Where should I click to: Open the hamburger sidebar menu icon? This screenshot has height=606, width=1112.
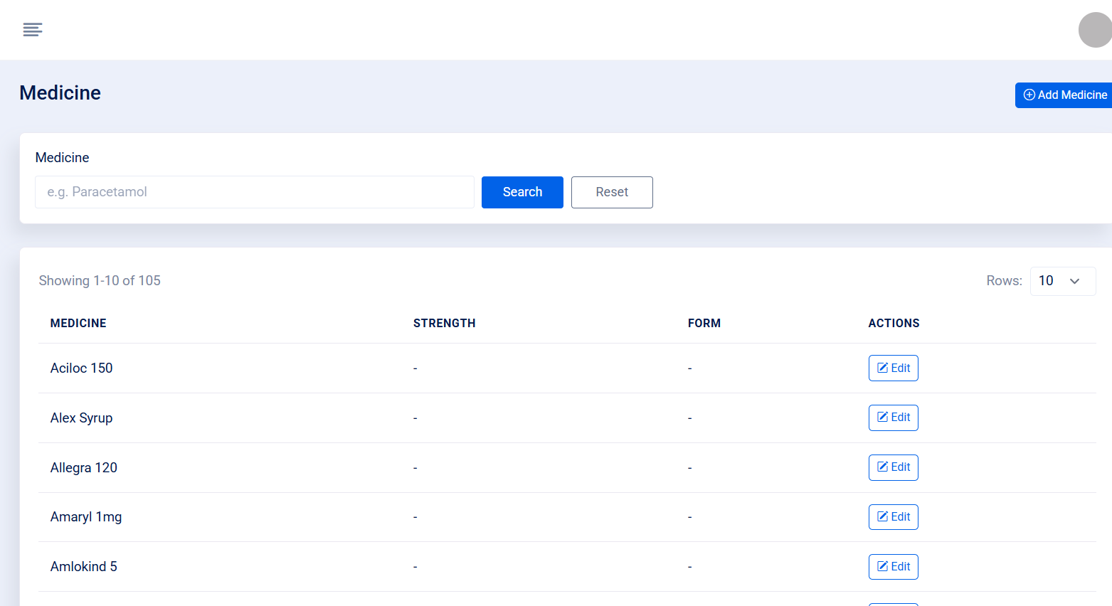tap(33, 30)
